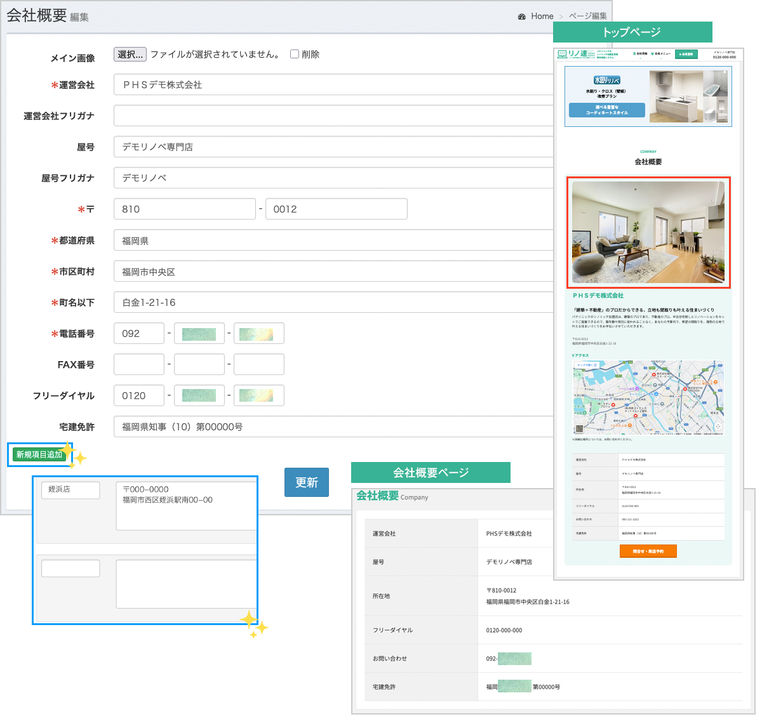The width and height of the screenshot is (762, 726).
Task: Click the 電話番号 field showing 092
Action: 139,334
